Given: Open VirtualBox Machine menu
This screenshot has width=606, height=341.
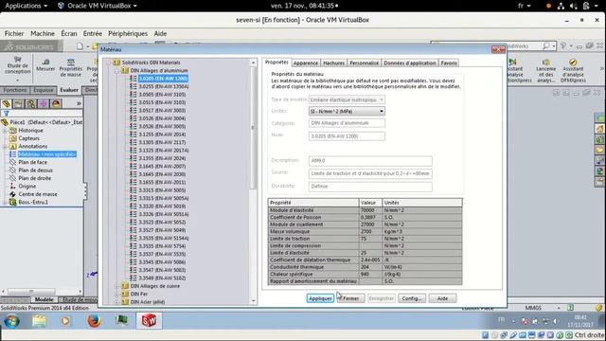Looking at the screenshot, I should point(43,34).
